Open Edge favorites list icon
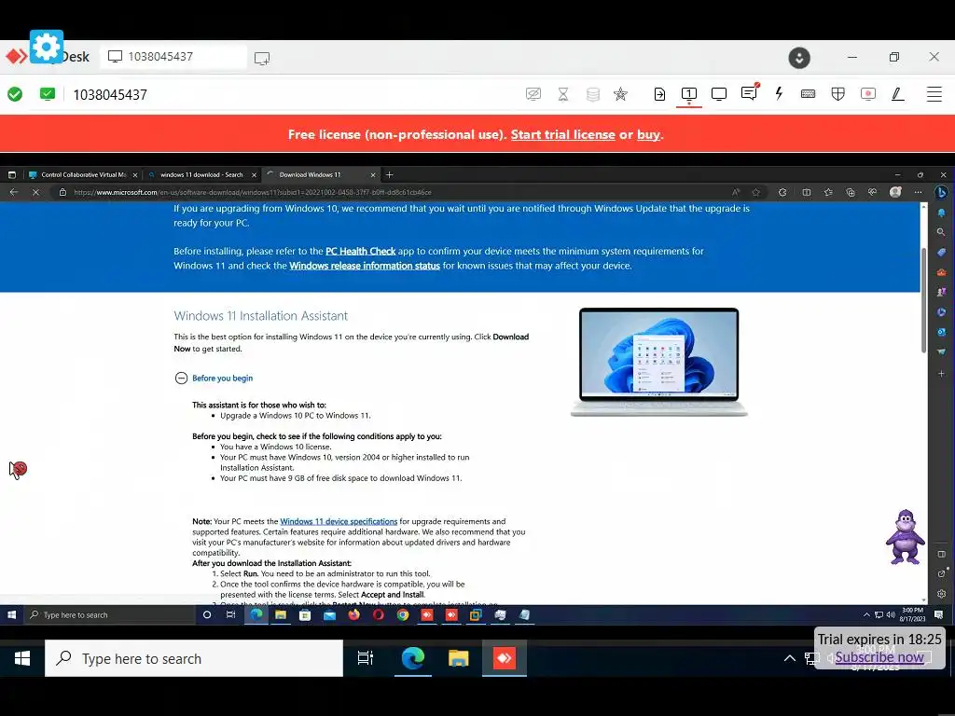 coord(828,192)
